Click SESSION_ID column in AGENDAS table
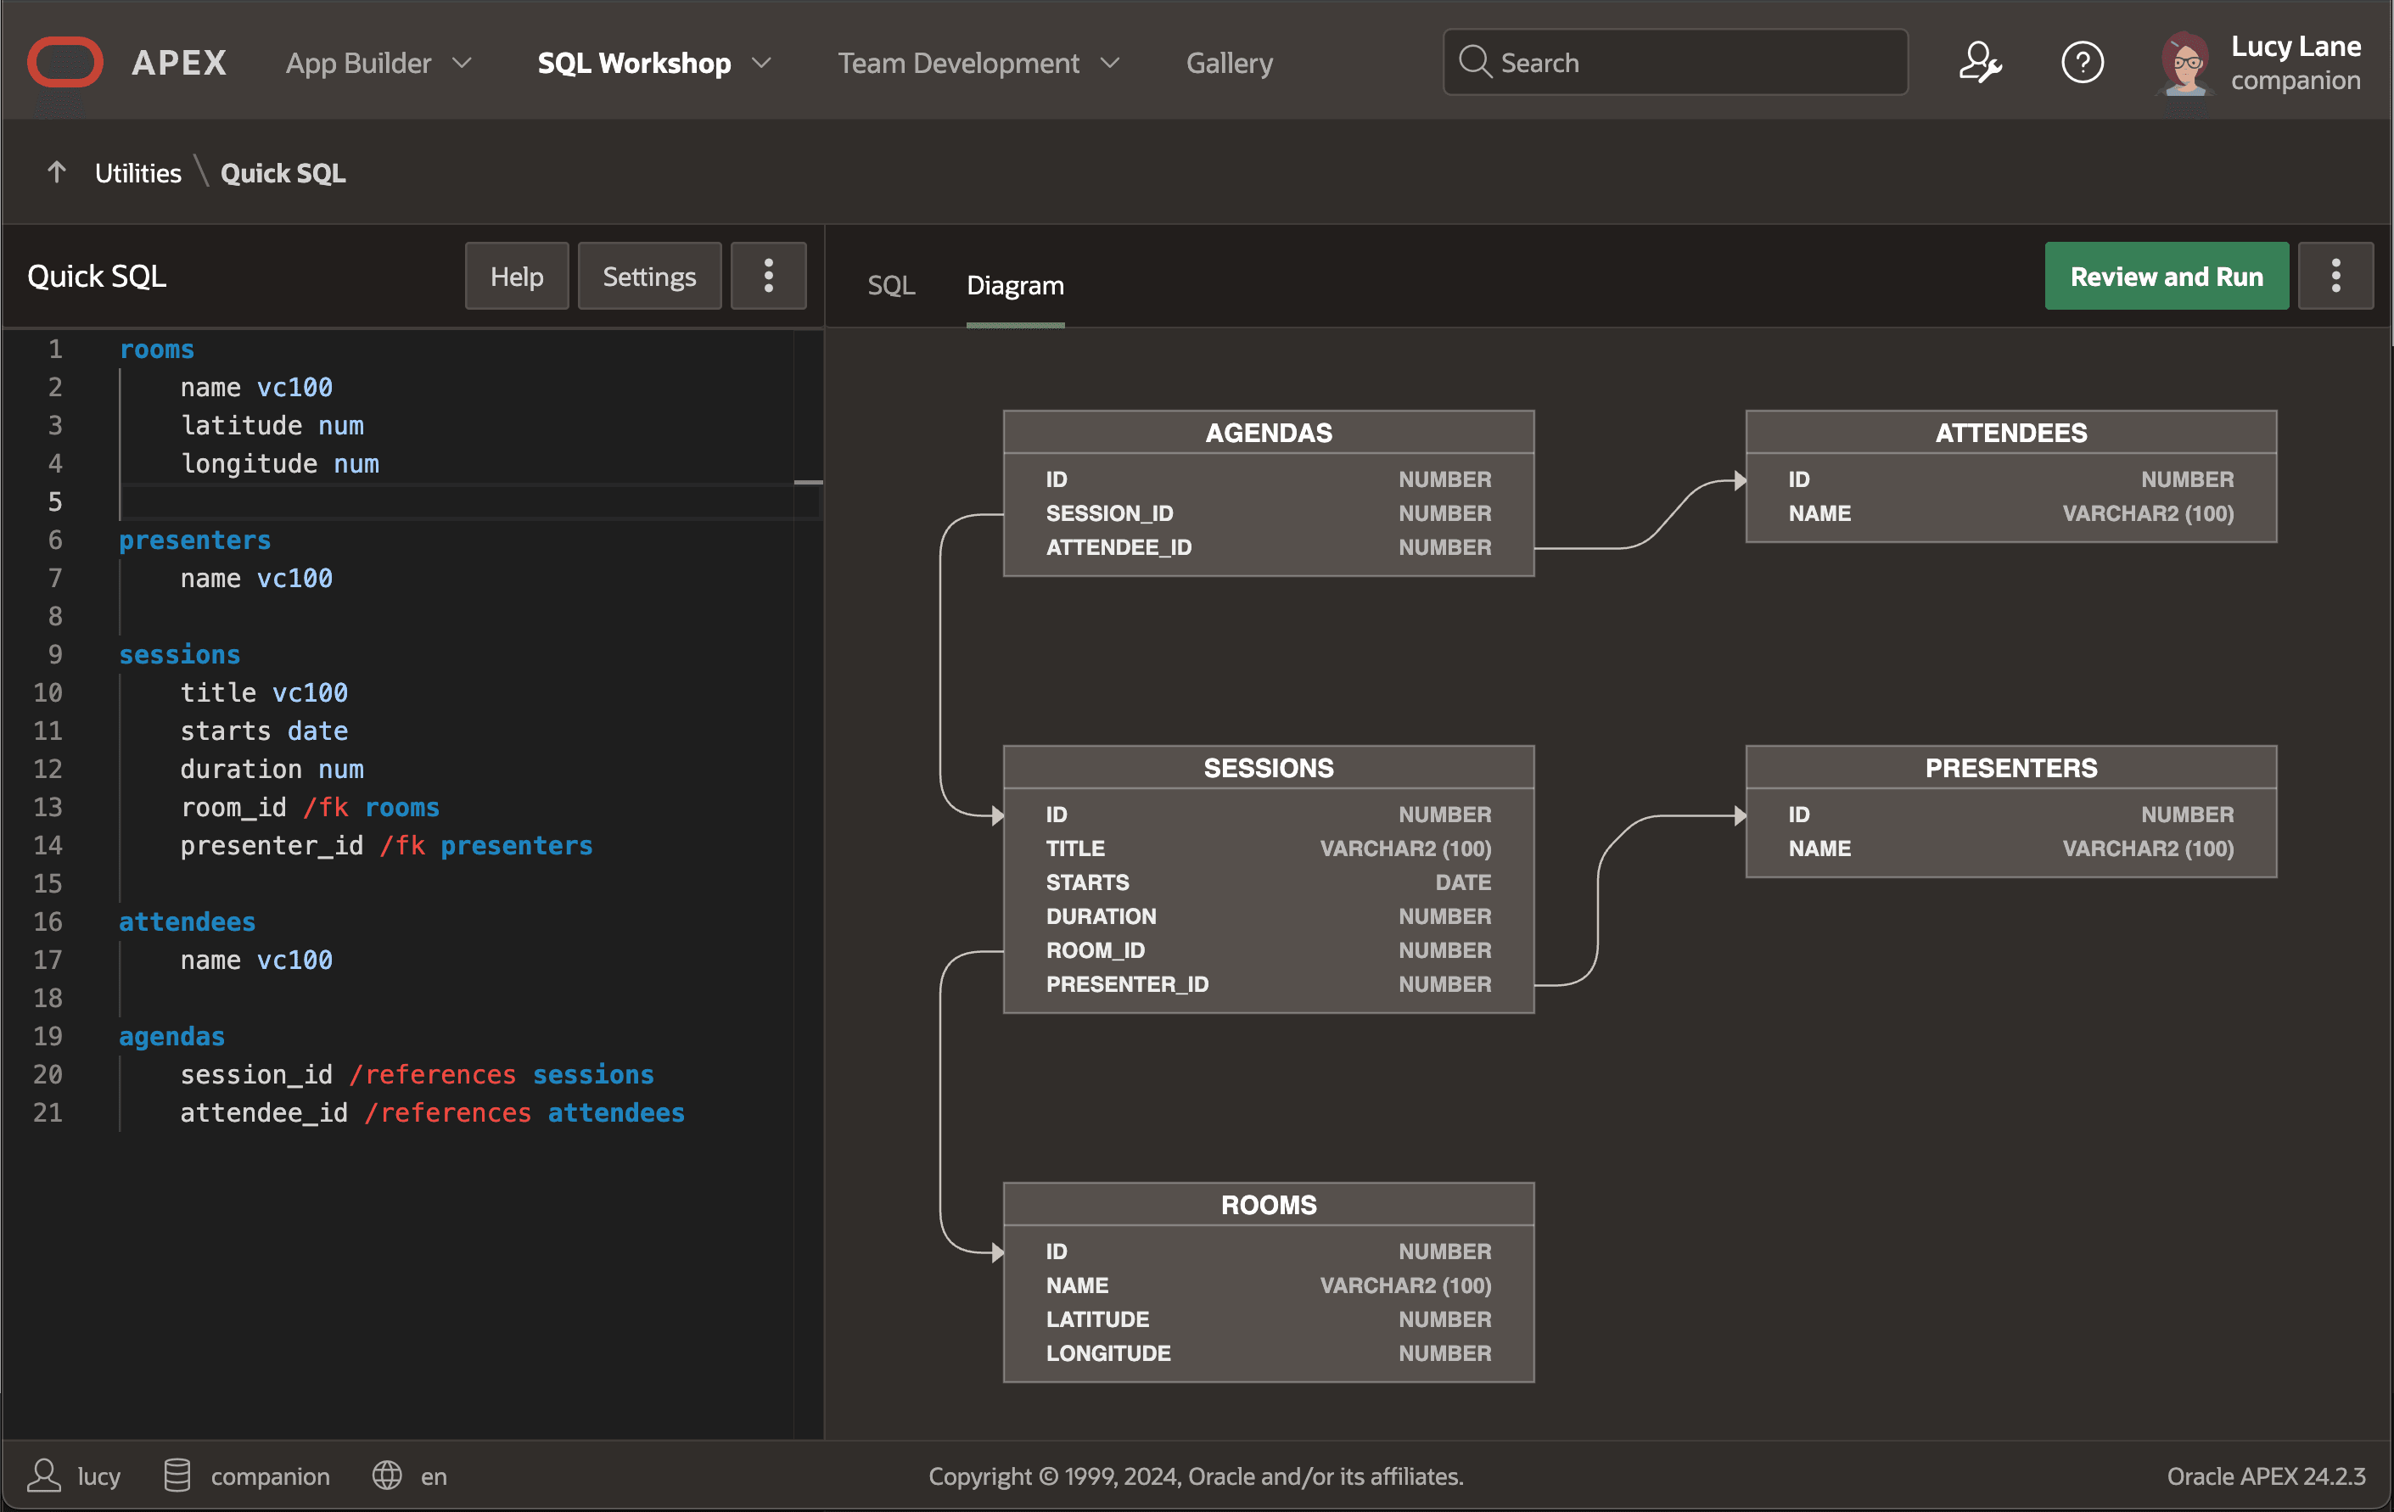 click(x=1269, y=513)
